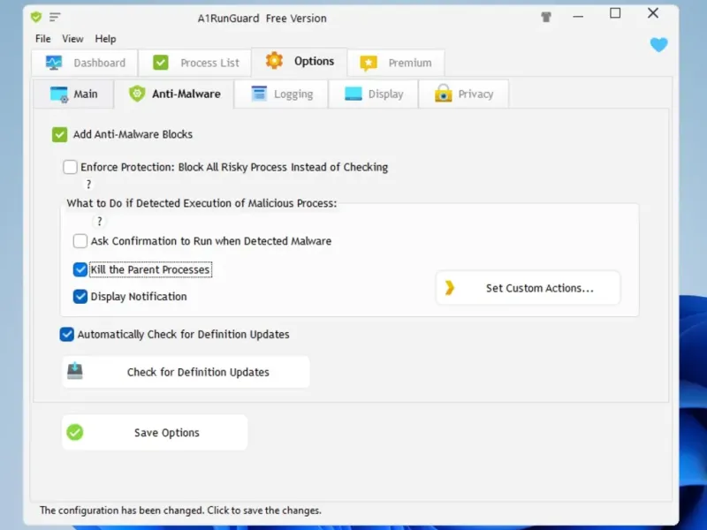Maximize the A1RunGuard window
707x530 pixels.
[615, 13]
